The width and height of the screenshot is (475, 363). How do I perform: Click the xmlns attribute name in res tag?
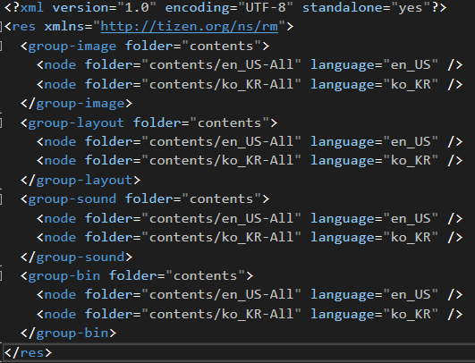(64, 27)
